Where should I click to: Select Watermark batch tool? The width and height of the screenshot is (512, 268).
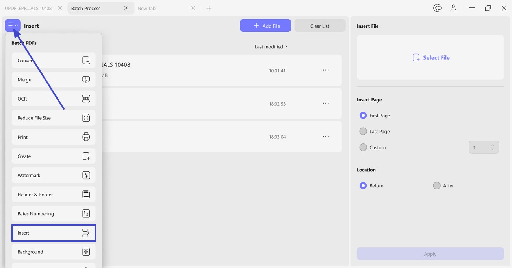(x=54, y=175)
